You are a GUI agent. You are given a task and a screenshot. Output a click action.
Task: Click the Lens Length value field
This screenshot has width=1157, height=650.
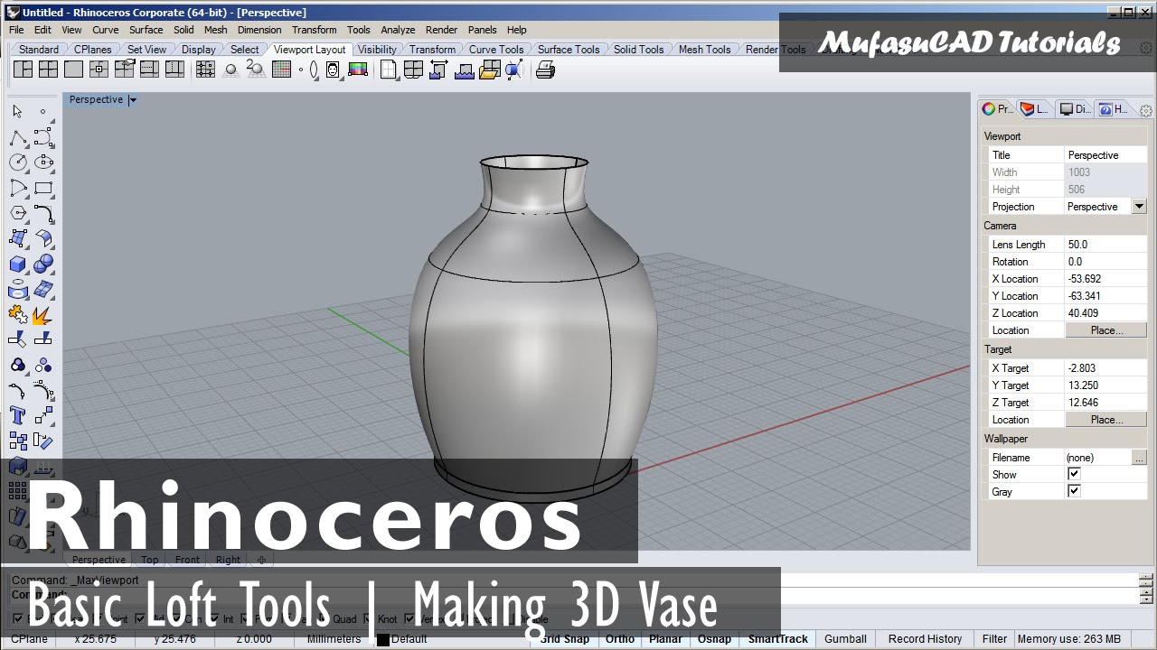[1106, 244]
